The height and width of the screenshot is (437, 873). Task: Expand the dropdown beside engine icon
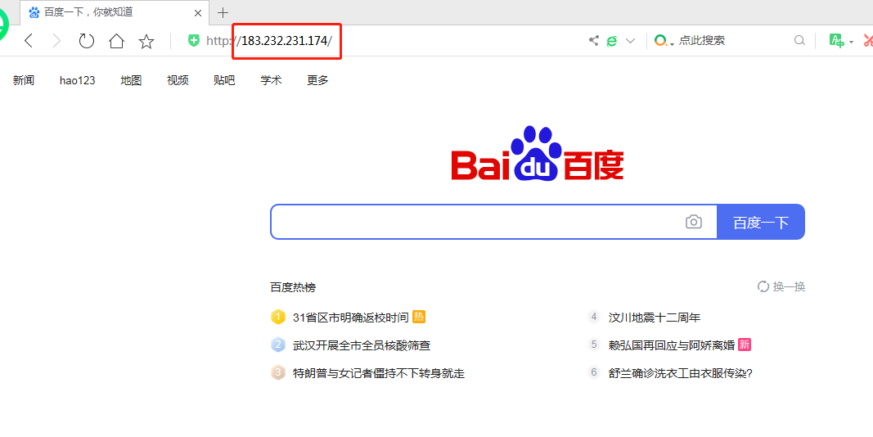(630, 41)
